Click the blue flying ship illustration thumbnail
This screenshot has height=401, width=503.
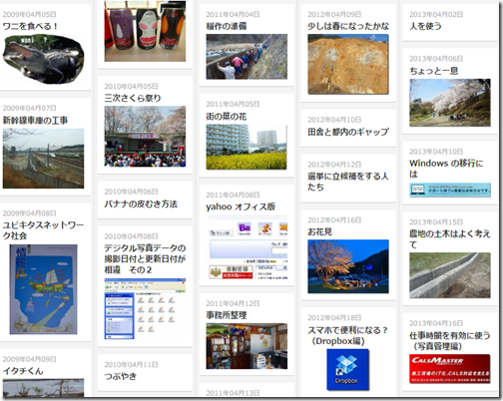[43, 289]
